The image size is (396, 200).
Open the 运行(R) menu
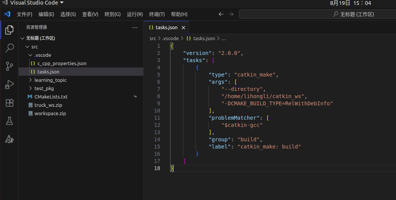[x=135, y=14]
